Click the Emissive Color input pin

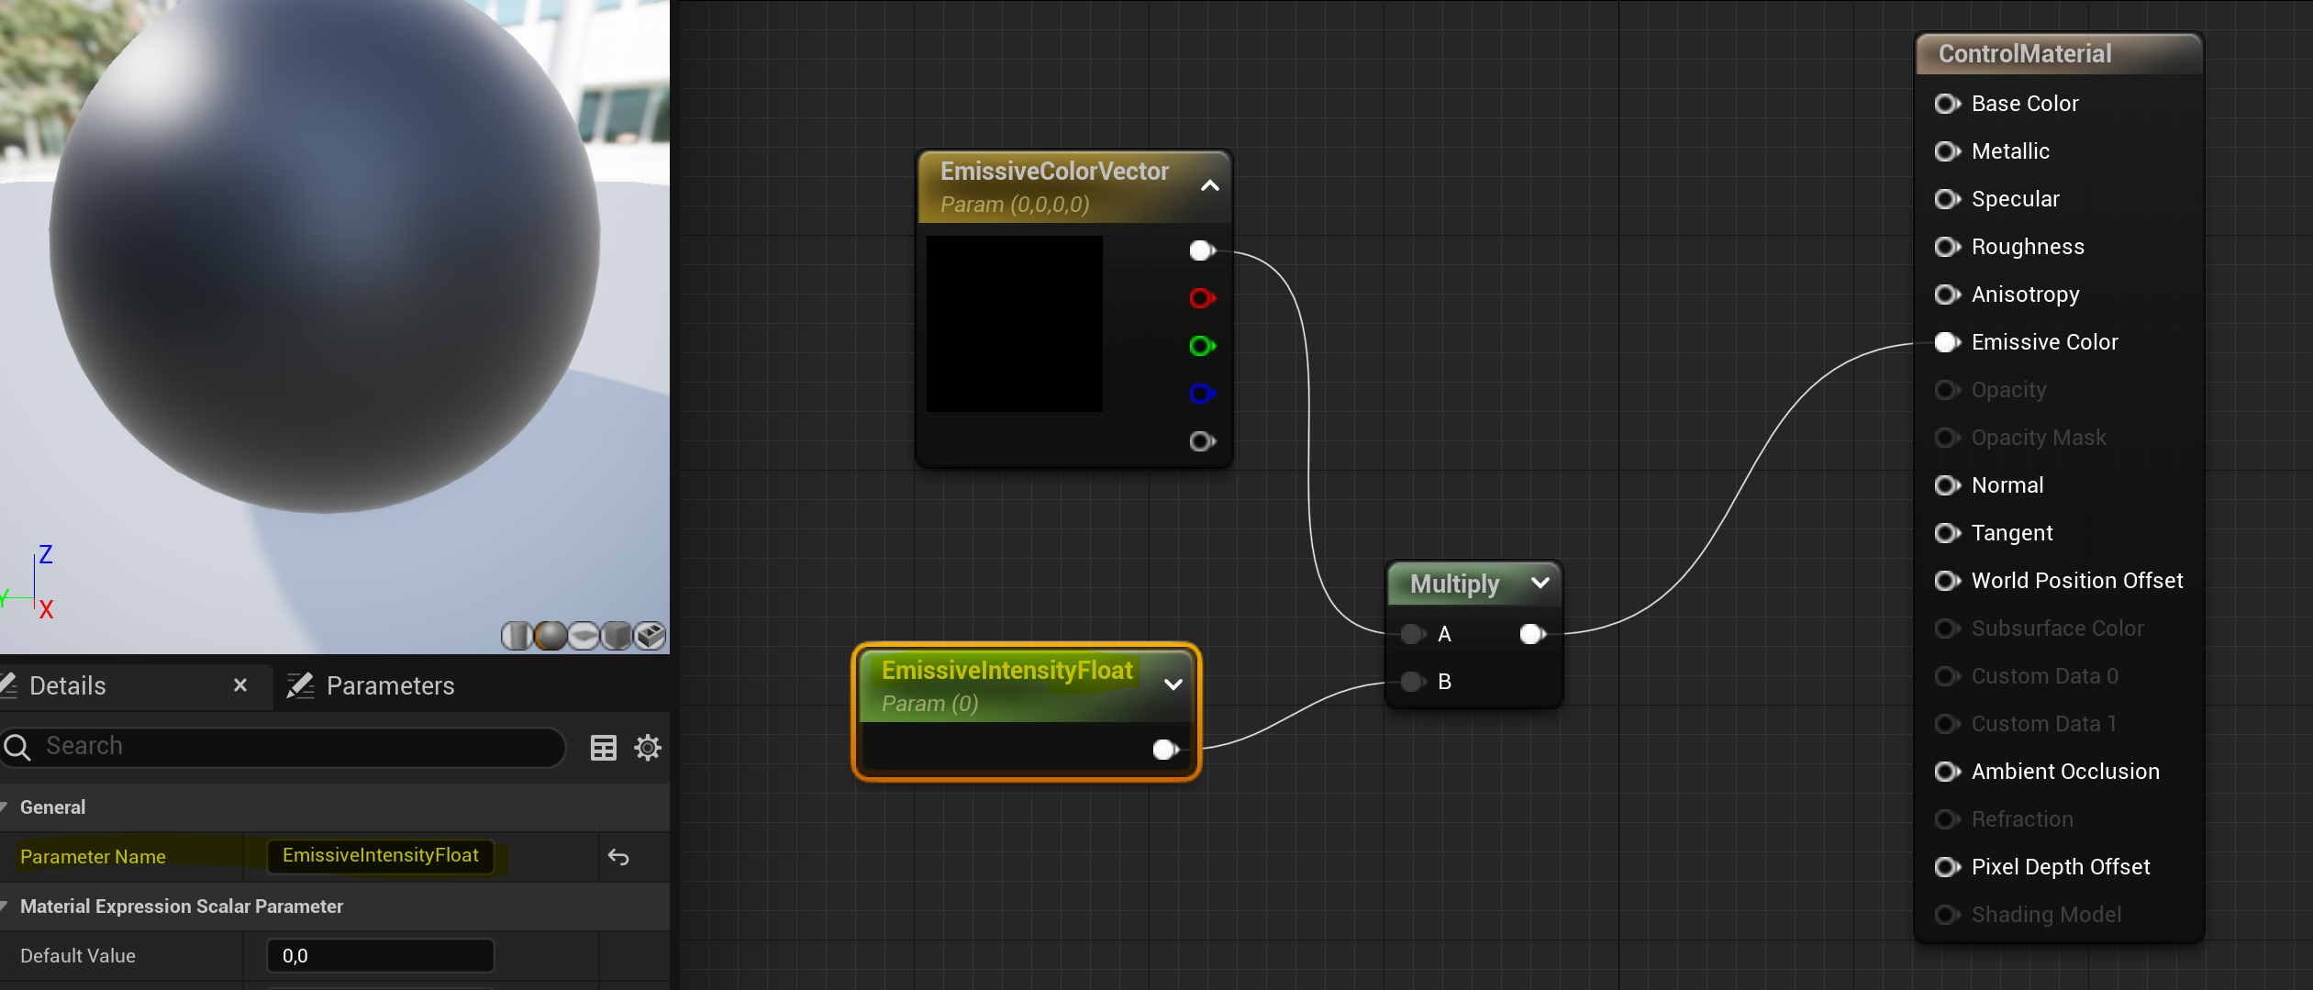pos(1945,342)
